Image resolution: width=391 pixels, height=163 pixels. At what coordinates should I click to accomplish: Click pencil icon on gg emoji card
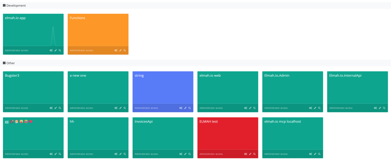56,154
